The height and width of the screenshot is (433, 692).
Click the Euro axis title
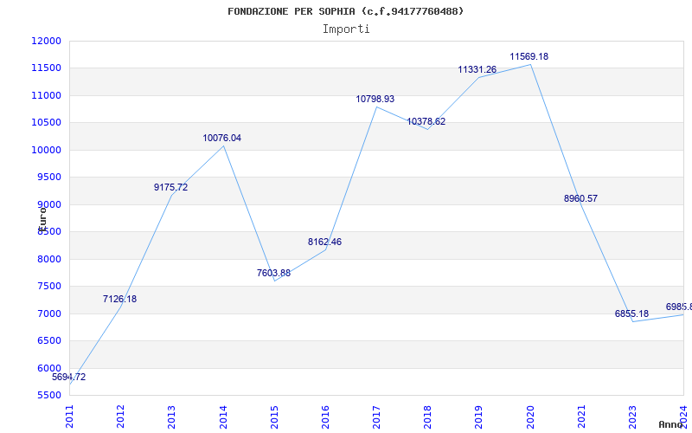tap(42, 219)
